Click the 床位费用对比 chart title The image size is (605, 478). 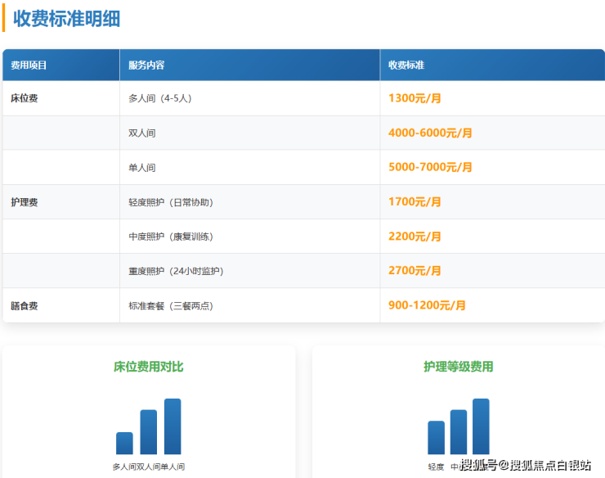click(x=148, y=367)
